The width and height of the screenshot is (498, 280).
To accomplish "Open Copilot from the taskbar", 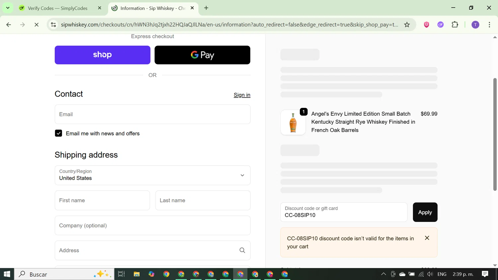I will coord(151,274).
